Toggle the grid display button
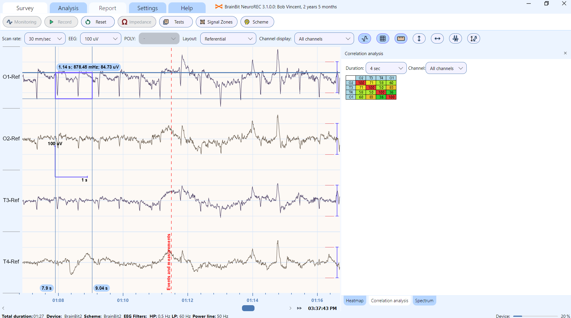 383,38
